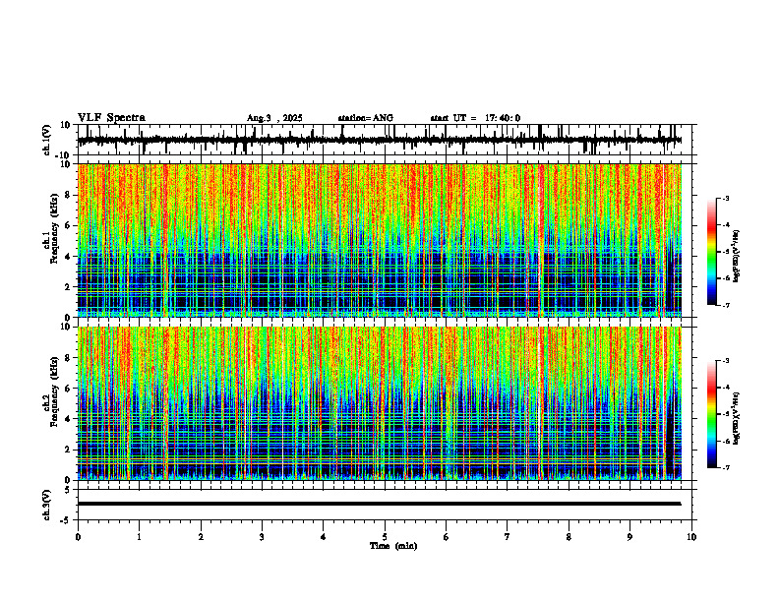Click the "5" tick on ch.3(V) axis
This screenshot has height=602, width=779.
(68, 490)
